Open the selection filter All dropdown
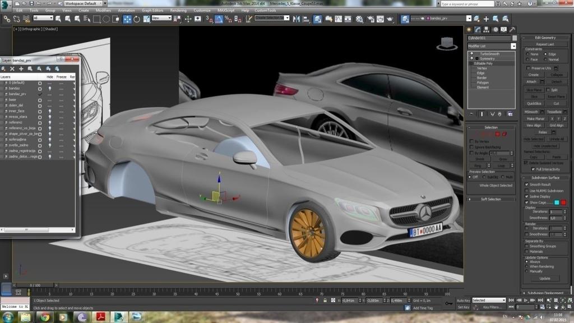This screenshot has width=574, height=323. (x=43, y=18)
